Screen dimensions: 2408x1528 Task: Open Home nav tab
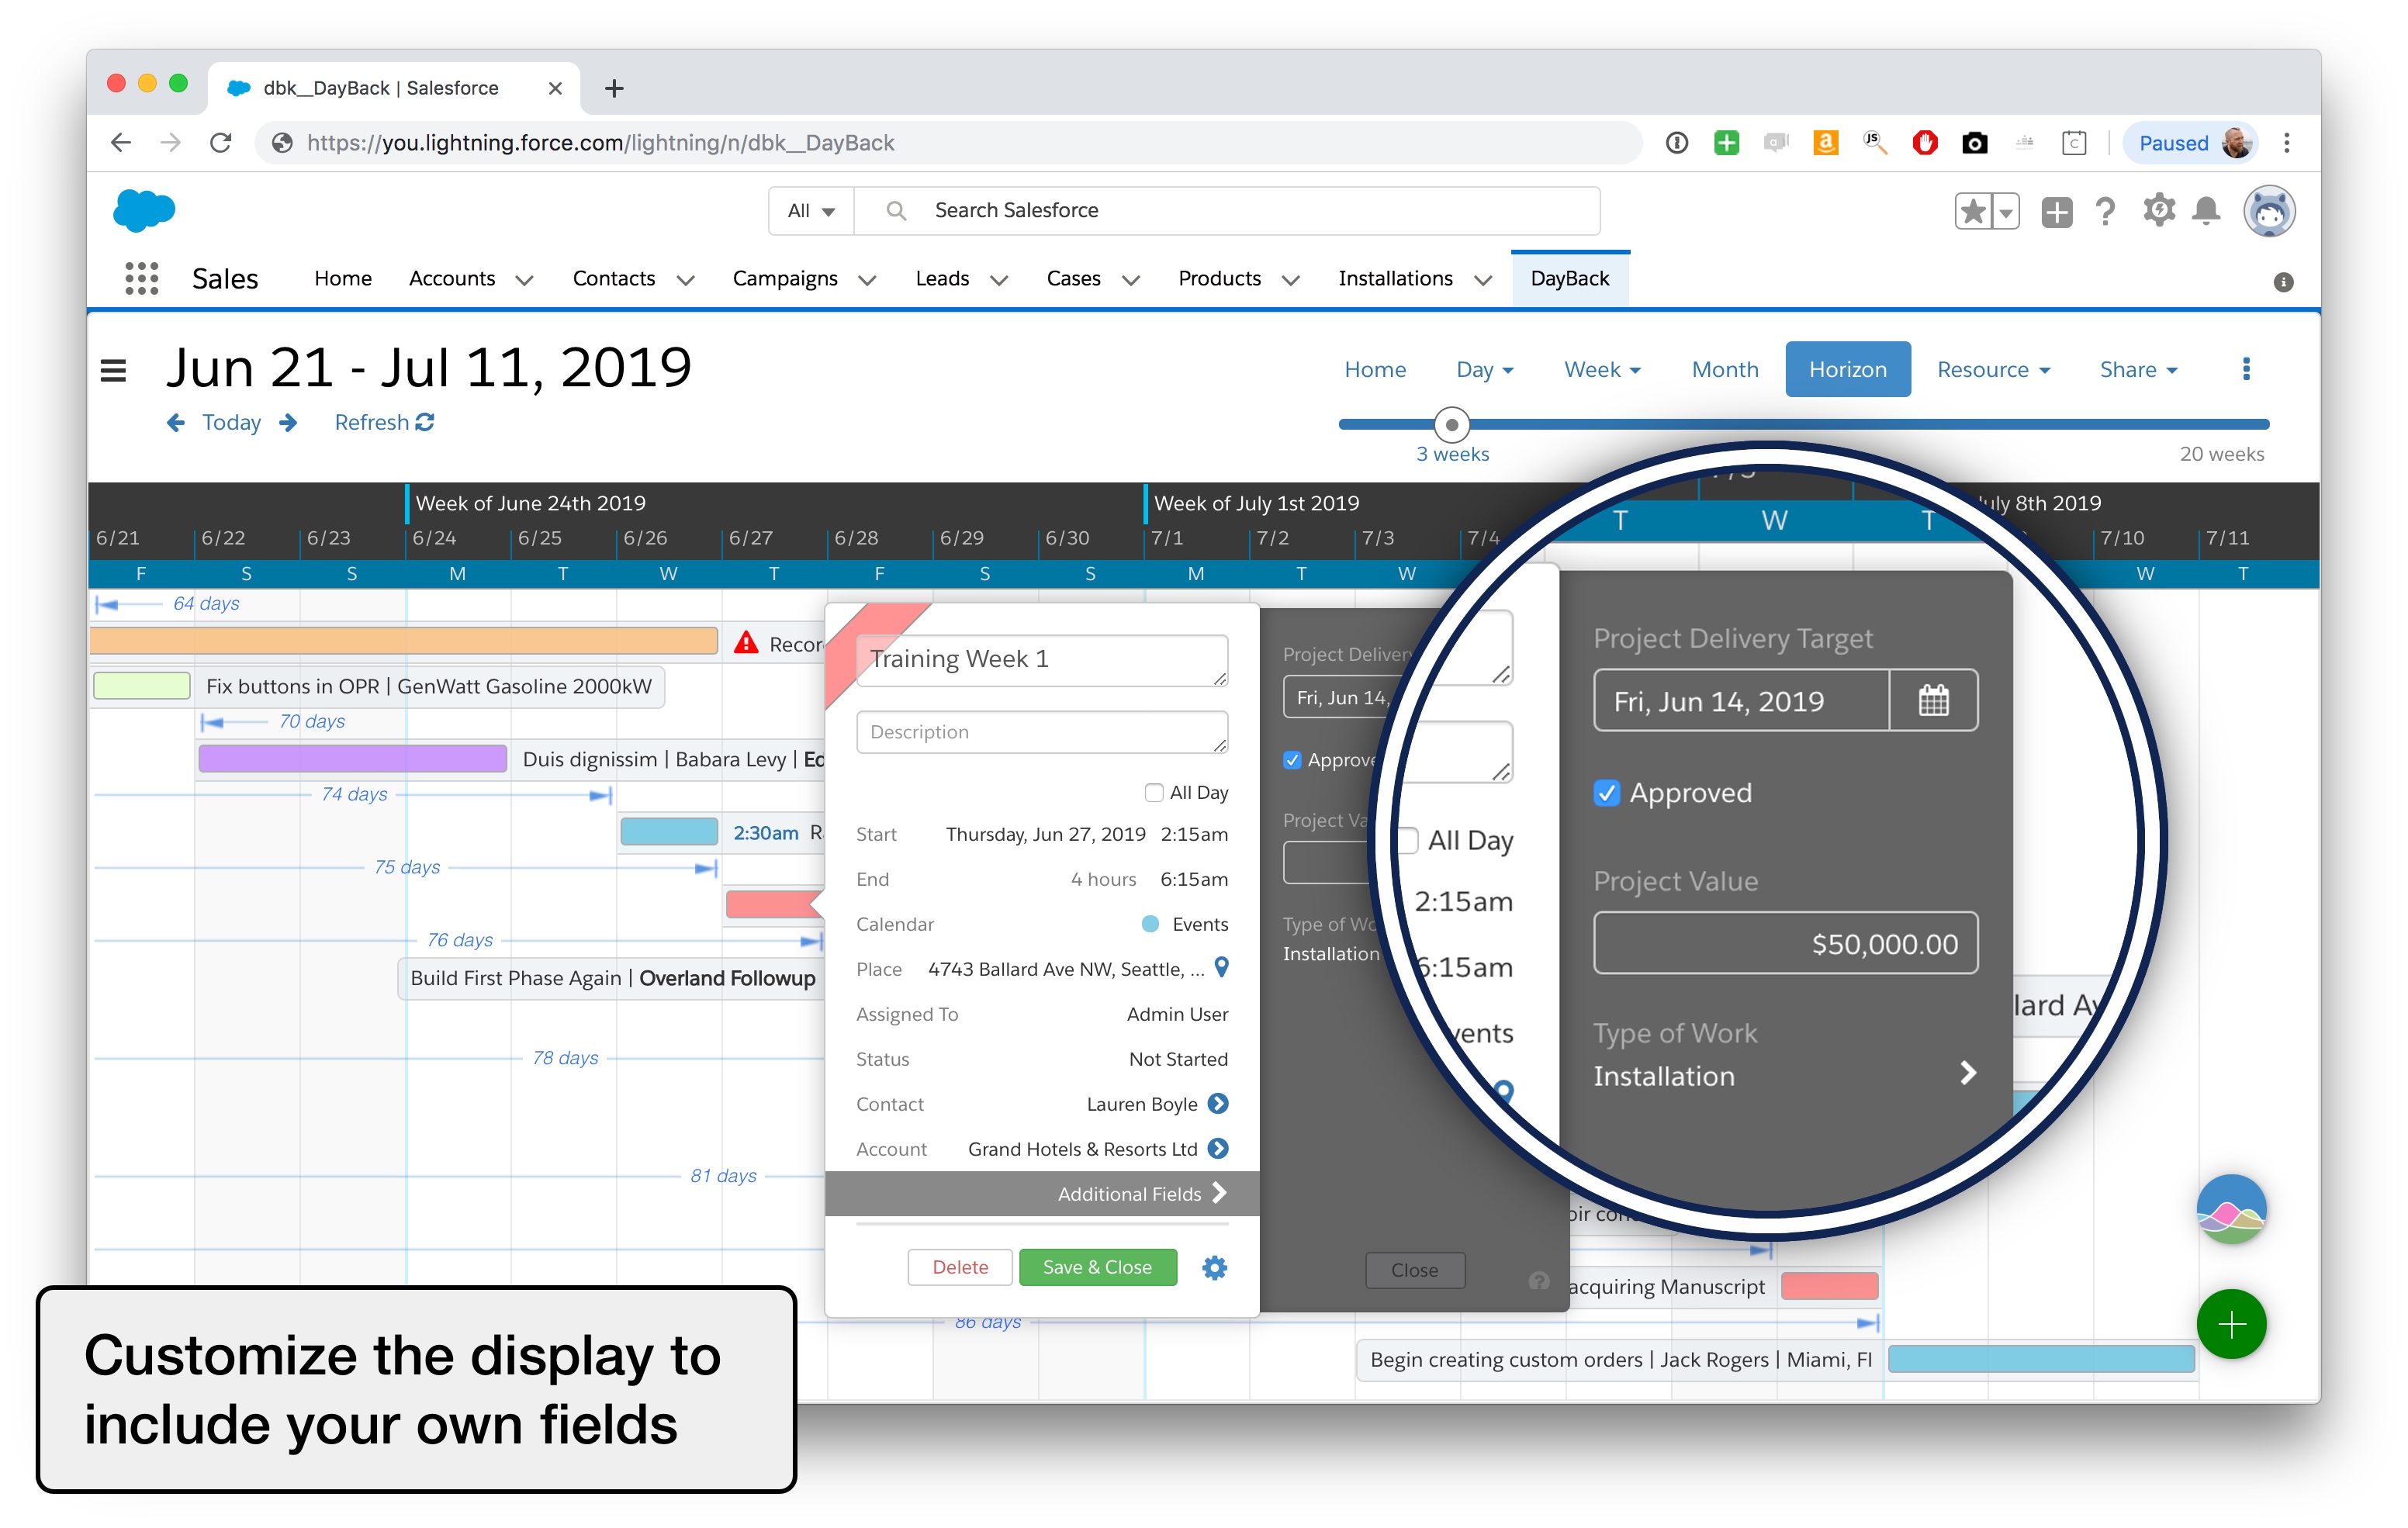[342, 278]
